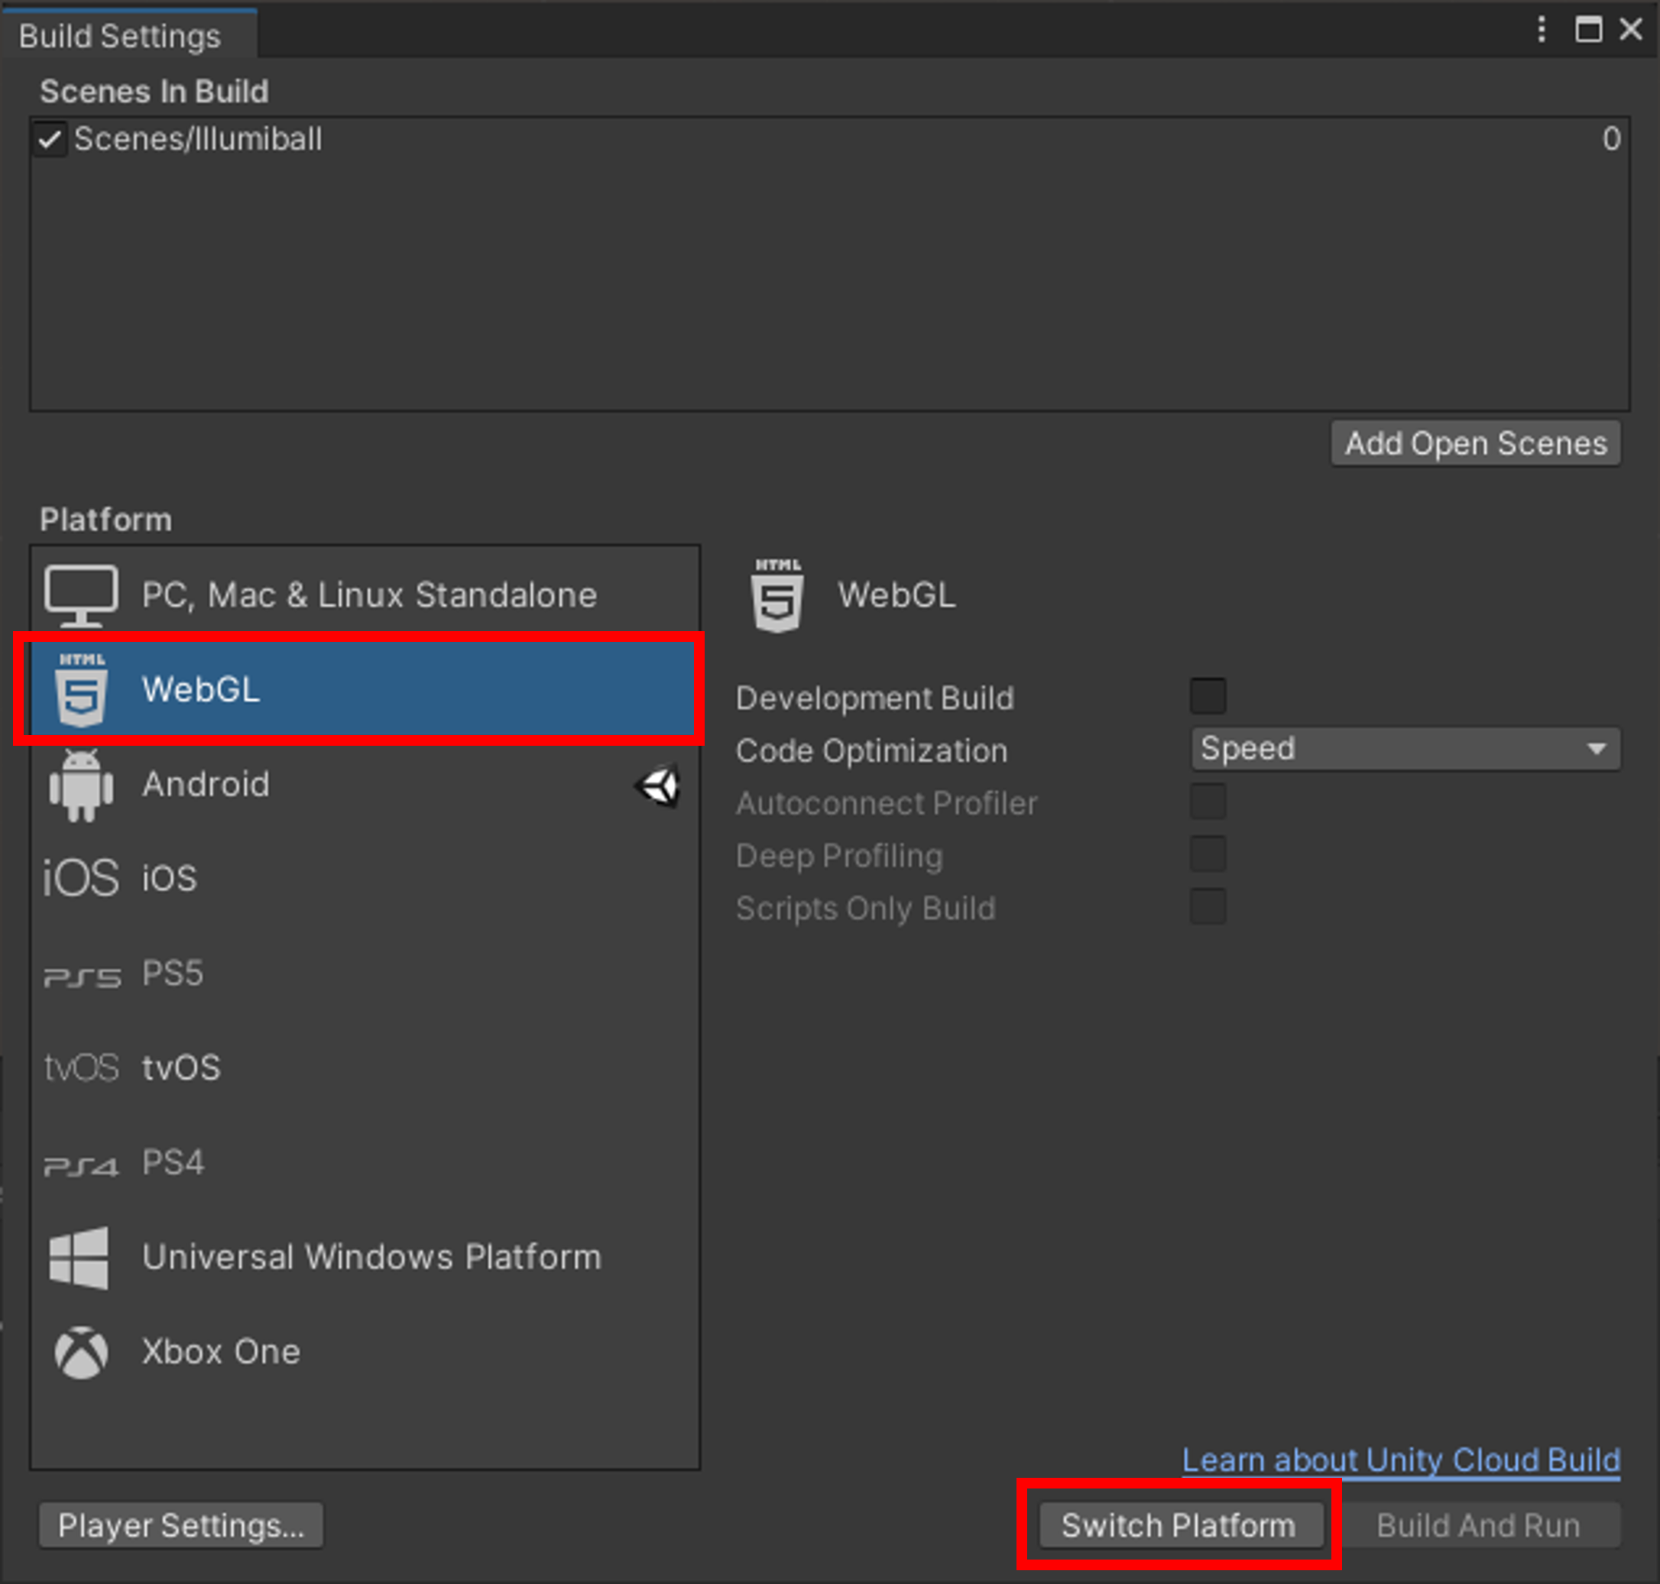Open the Code Optimization Speed dropdown
The image size is (1660, 1584).
click(x=1404, y=749)
